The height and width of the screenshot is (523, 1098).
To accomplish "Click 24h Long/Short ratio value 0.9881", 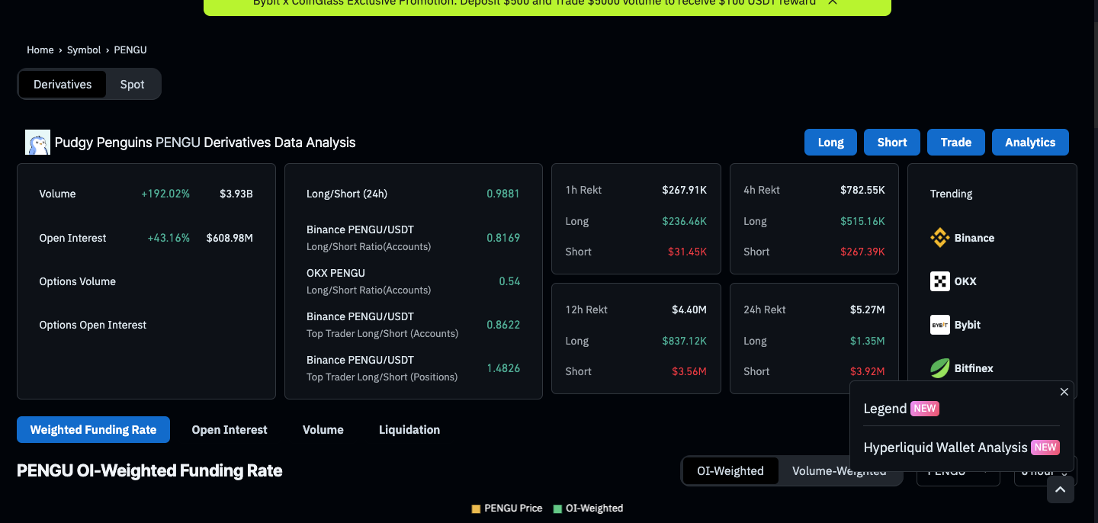I will click(503, 194).
